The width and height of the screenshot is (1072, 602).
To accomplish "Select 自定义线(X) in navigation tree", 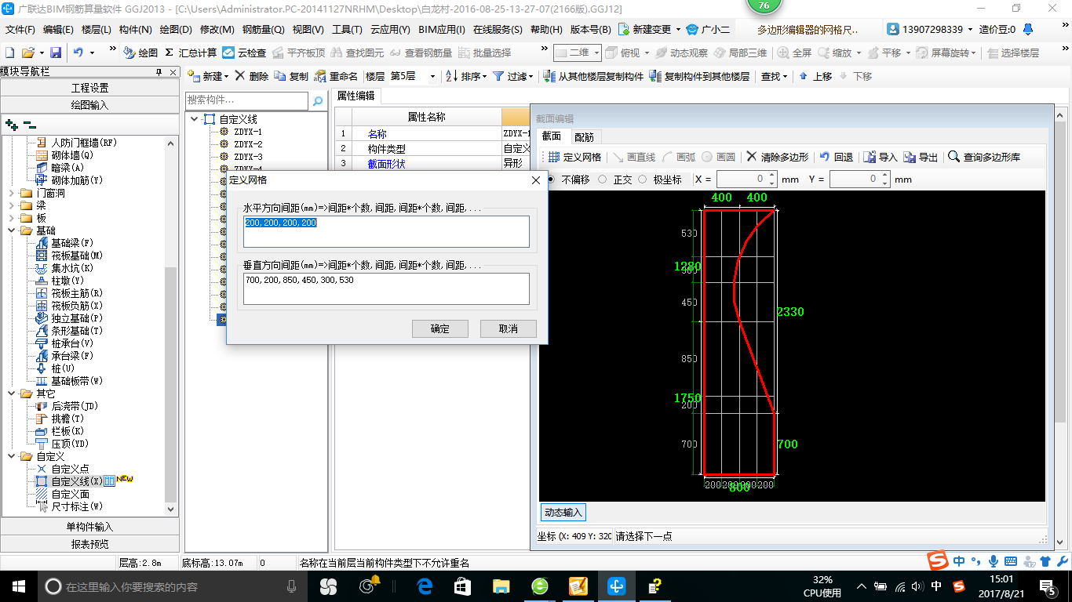I will click(x=77, y=481).
